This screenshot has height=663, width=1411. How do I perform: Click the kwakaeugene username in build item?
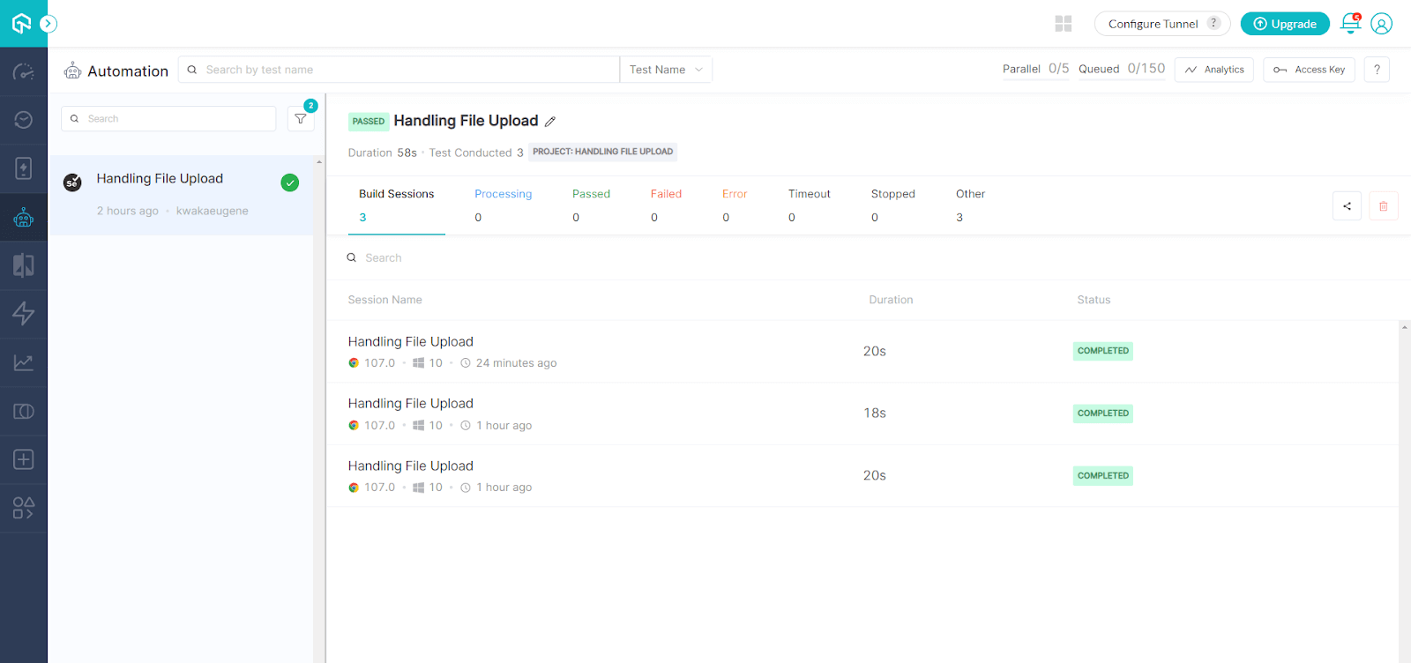[x=213, y=211]
